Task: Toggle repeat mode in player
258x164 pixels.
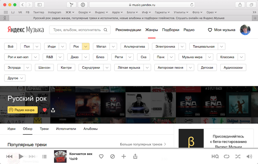Action: [227, 157]
